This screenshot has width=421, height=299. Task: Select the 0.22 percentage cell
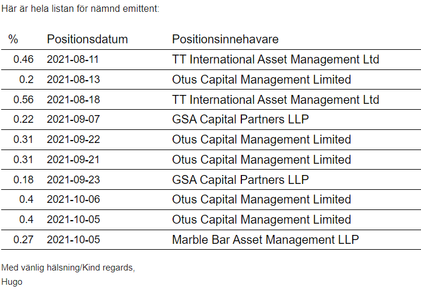[x=23, y=119]
